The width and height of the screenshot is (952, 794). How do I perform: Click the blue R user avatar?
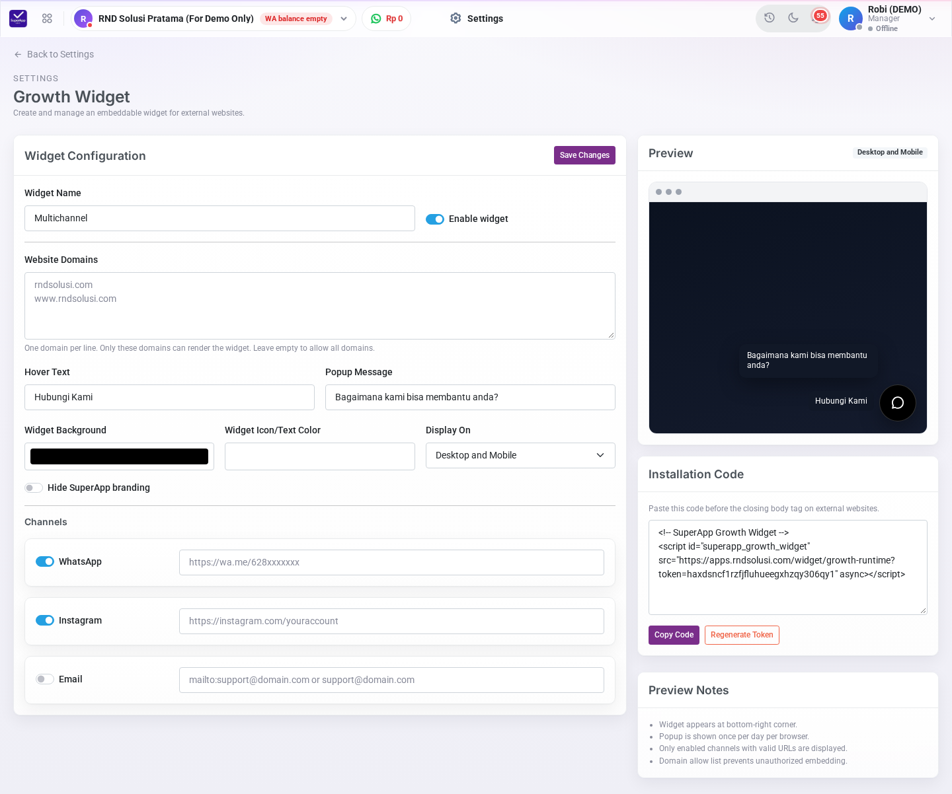[851, 18]
